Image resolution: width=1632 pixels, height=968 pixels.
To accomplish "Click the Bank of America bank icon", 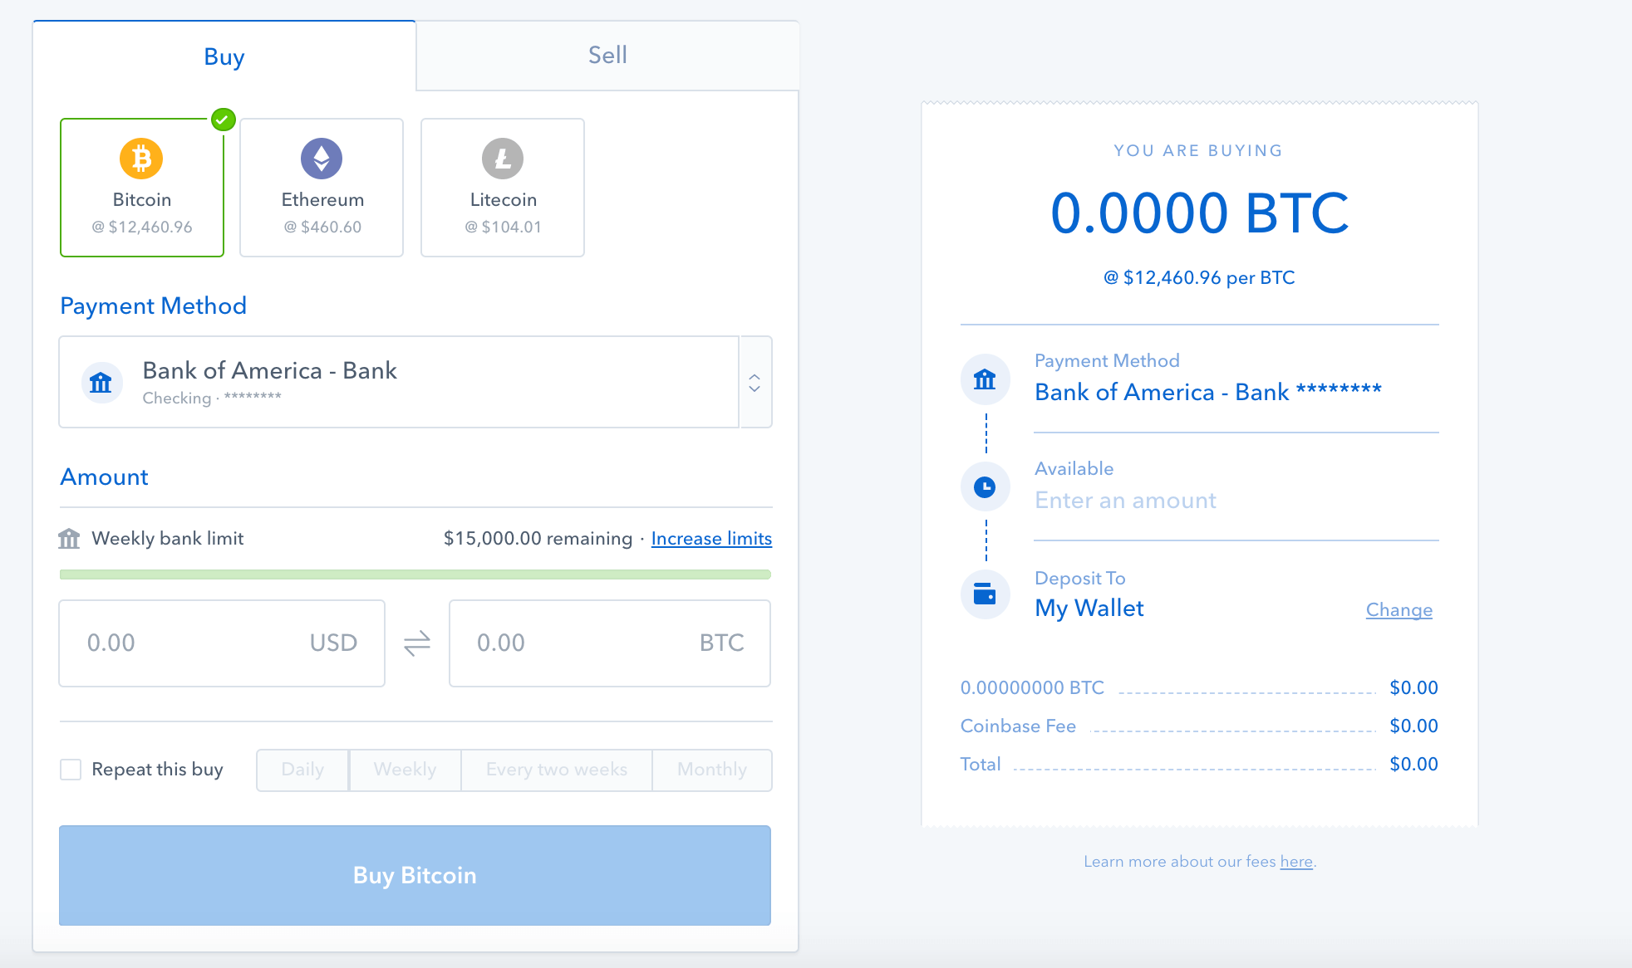I will click(103, 380).
